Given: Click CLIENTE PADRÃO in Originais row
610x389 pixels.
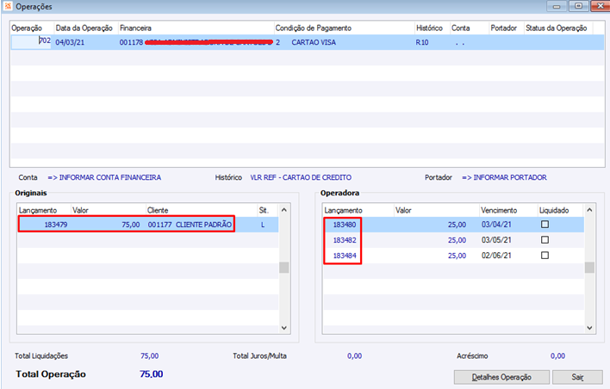Looking at the screenshot, I should click(x=203, y=225).
